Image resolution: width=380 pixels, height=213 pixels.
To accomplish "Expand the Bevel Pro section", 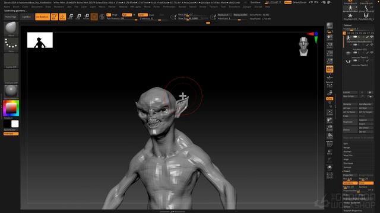I will 348,155.
